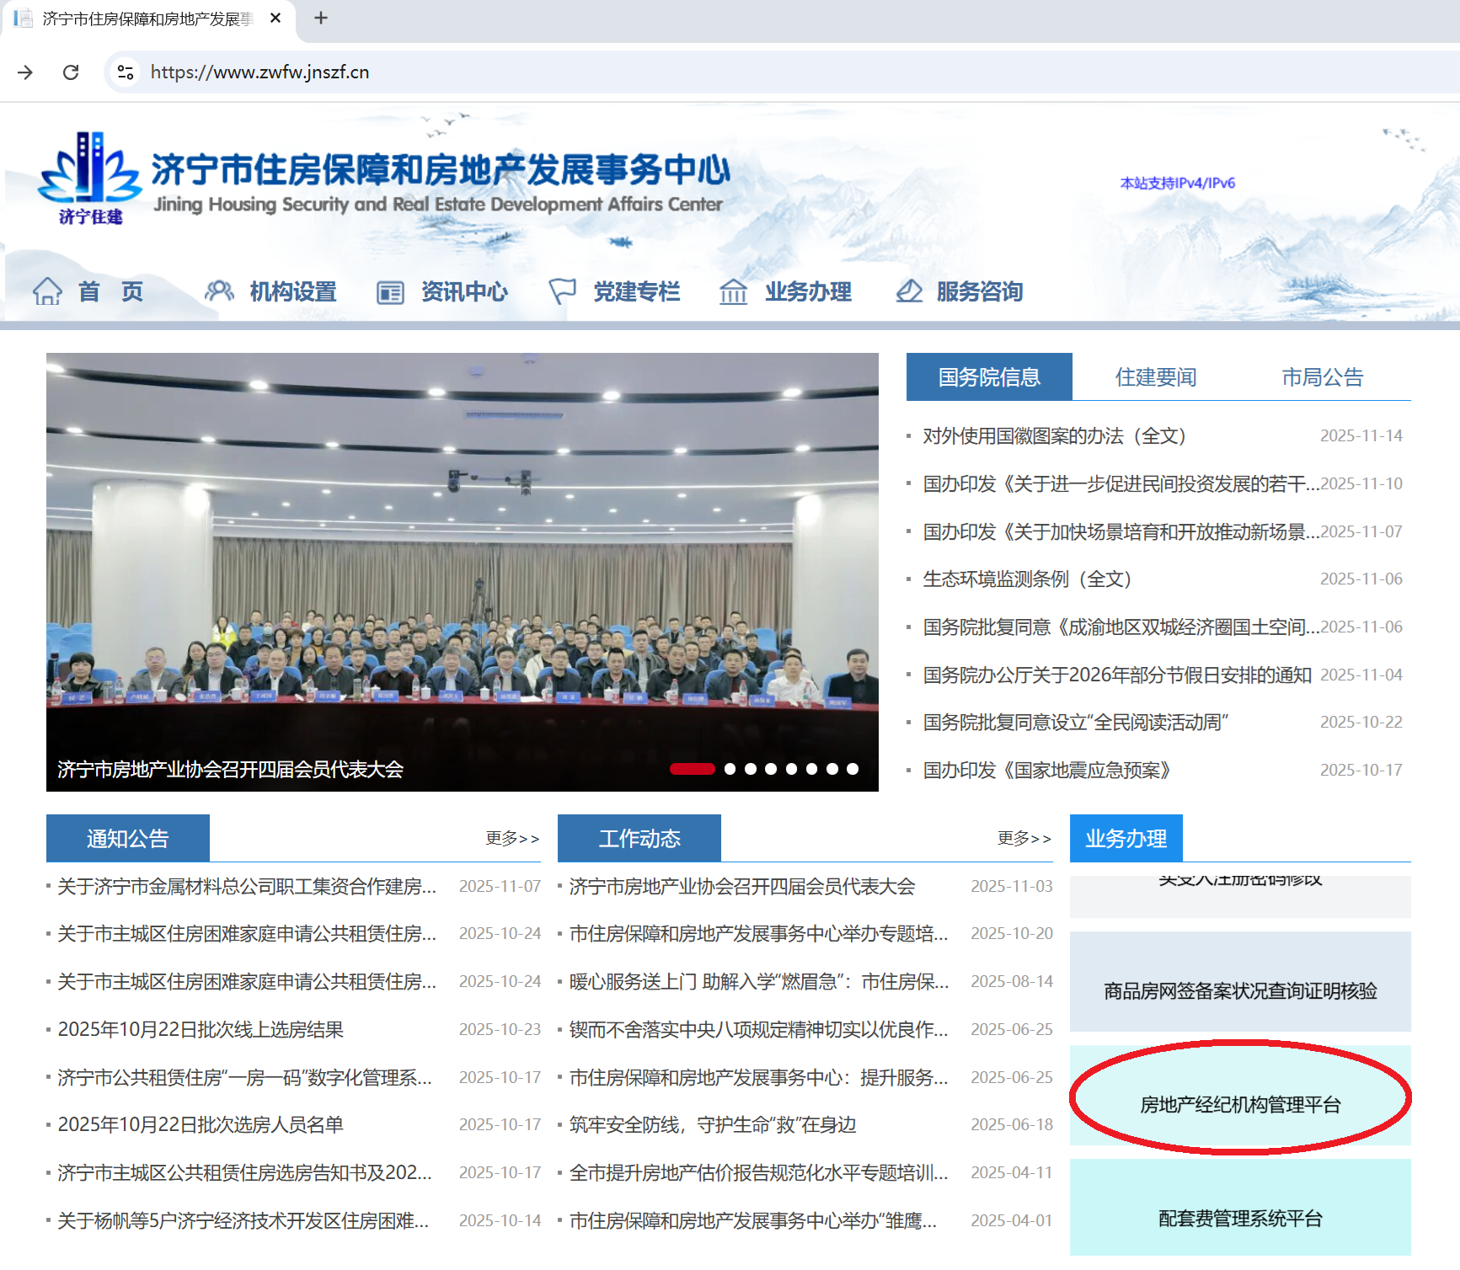Image resolution: width=1460 pixels, height=1270 pixels.
Task: Switch to the 市局公告 tab
Action: [1322, 377]
